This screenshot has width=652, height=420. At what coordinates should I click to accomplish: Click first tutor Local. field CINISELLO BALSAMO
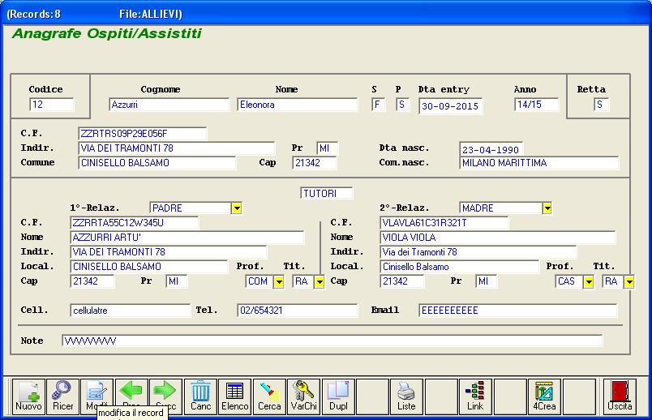coord(149,267)
